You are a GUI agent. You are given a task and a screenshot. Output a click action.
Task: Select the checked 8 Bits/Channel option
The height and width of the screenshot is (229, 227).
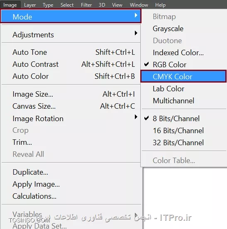184,118
